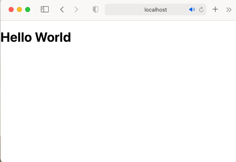Close the Safari window
The height and width of the screenshot is (162, 236).
(x=11, y=10)
